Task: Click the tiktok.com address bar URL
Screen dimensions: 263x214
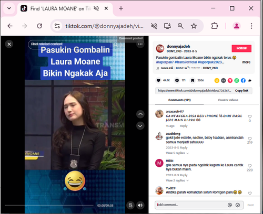Action: [104, 26]
